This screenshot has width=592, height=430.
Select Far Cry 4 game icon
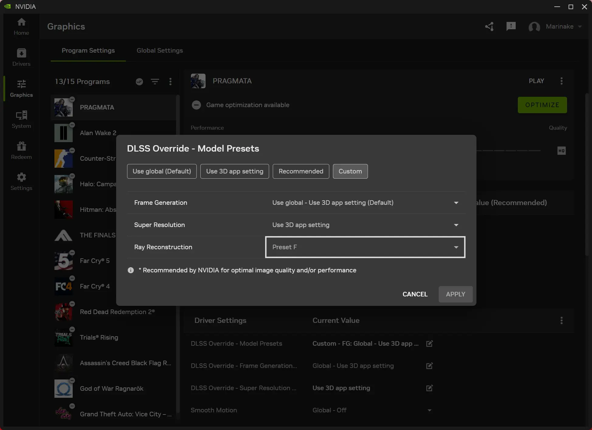tap(64, 286)
